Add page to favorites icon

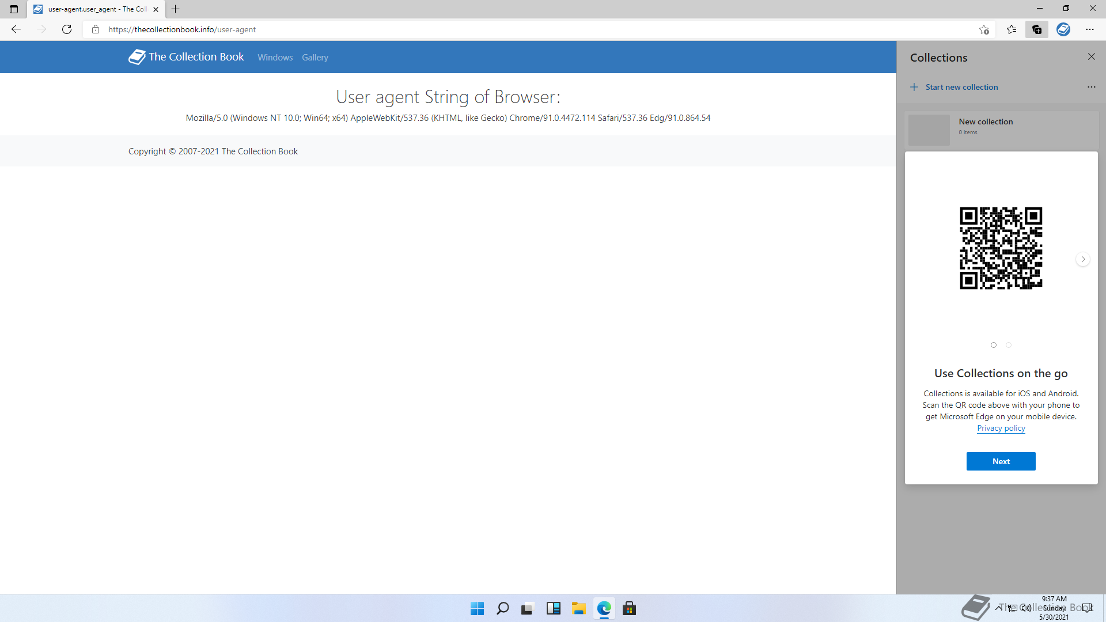click(x=984, y=29)
